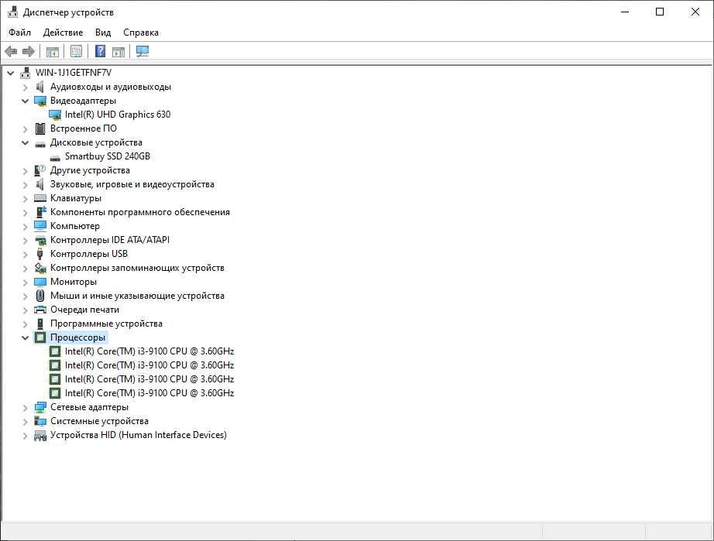The height and width of the screenshot is (541, 714).
Task: Select the Мониторы label
Action: pos(74,282)
